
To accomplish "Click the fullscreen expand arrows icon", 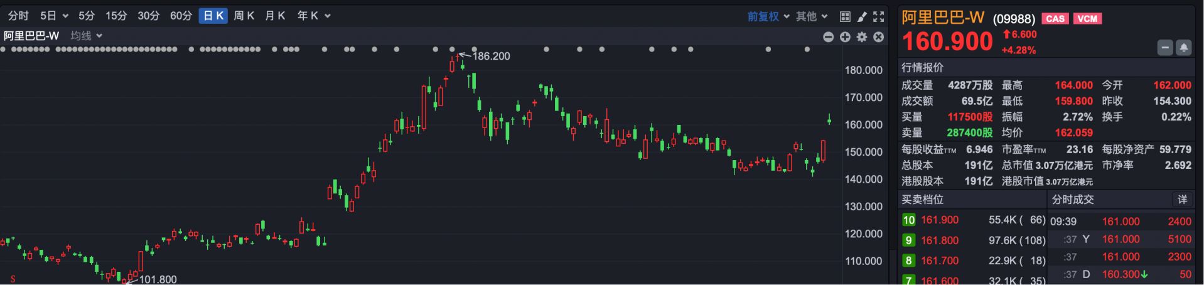I will (x=879, y=16).
